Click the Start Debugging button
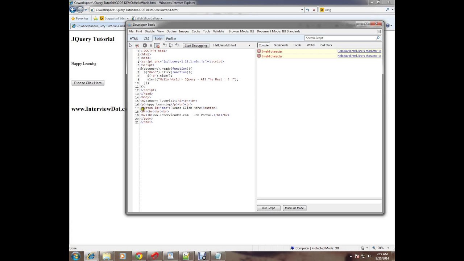The width and height of the screenshot is (464, 261). [x=196, y=45]
